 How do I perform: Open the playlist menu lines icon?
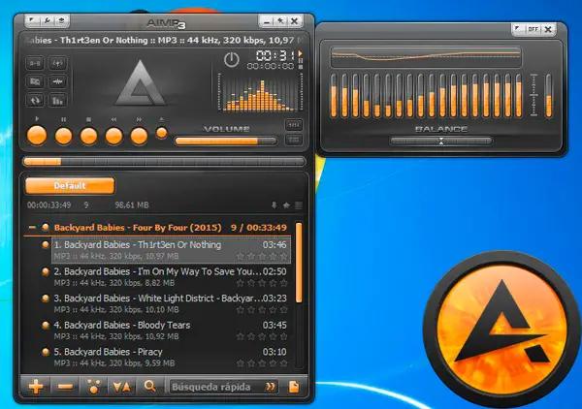[x=299, y=205]
